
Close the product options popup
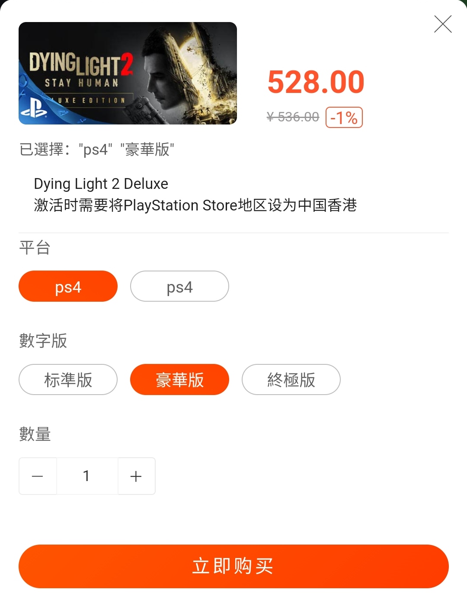point(443,24)
